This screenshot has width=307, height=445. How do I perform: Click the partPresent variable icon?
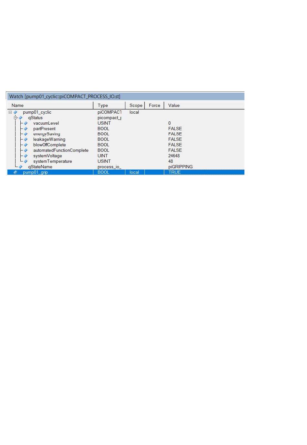pyautogui.click(x=26, y=129)
